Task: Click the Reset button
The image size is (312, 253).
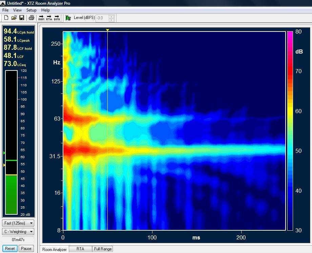Action: click(x=10, y=248)
